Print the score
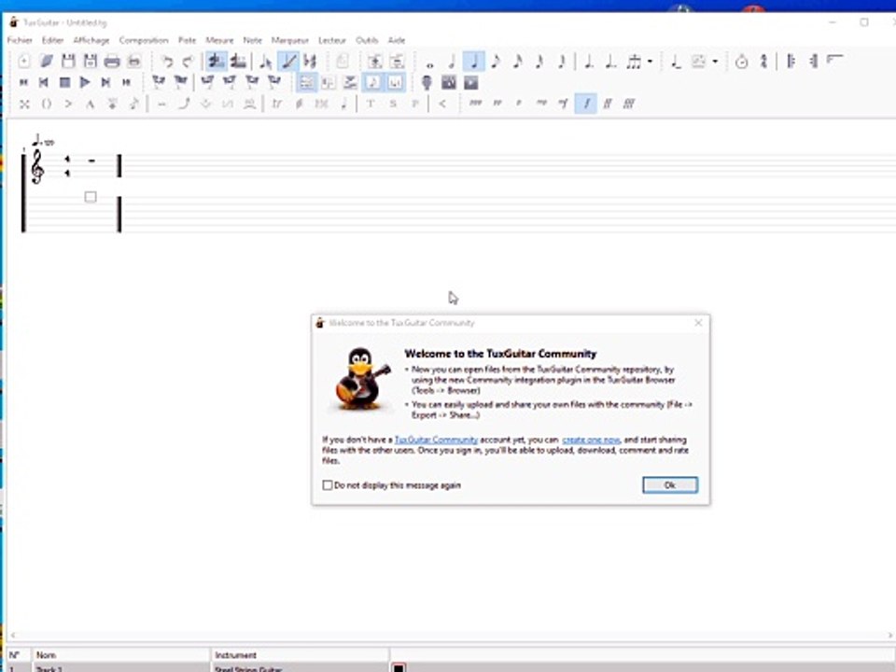 coord(112,62)
